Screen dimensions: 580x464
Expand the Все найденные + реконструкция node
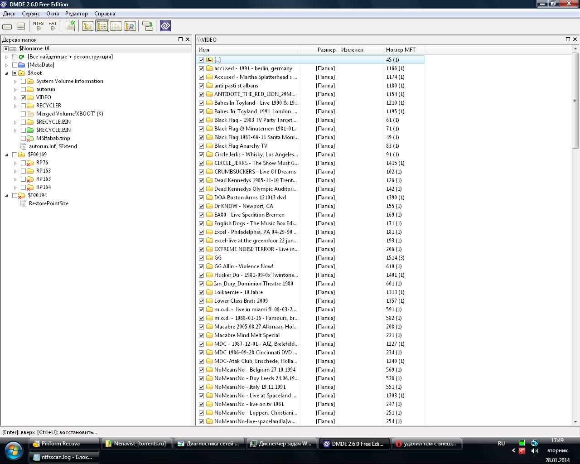pos(7,57)
